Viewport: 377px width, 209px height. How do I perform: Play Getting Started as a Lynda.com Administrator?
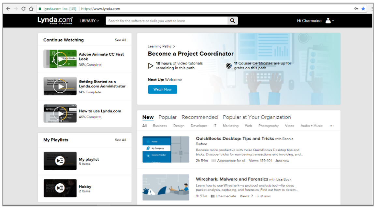coord(60,86)
